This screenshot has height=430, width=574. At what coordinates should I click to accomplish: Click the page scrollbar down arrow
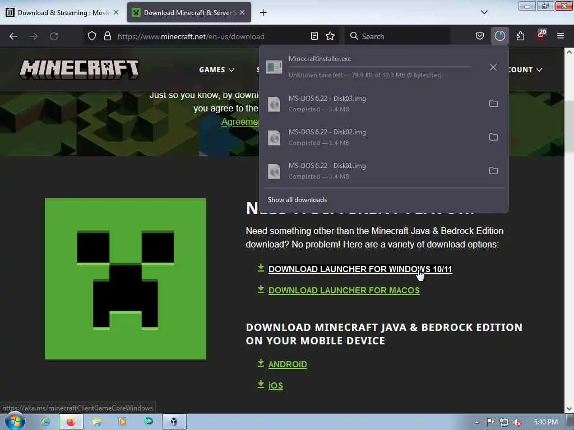[569, 408]
